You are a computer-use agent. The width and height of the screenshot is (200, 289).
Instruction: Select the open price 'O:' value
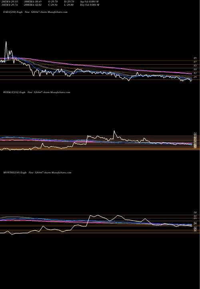tap(53, 2)
